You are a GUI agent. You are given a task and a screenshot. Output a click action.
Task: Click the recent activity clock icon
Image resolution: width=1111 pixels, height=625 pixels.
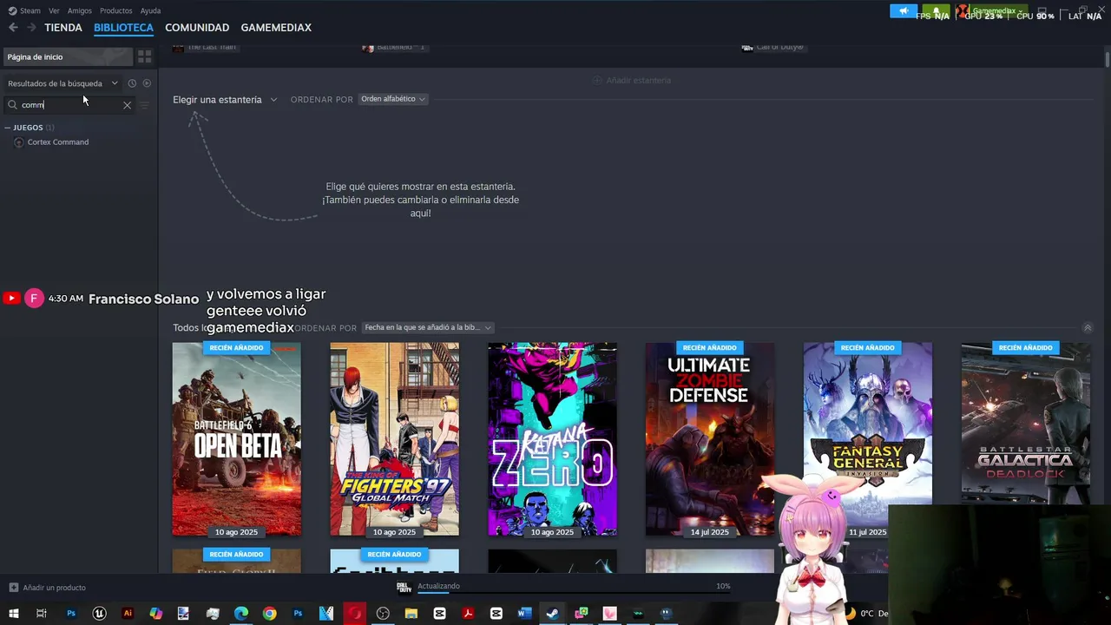pyautogui.click(x=132, y=83)
